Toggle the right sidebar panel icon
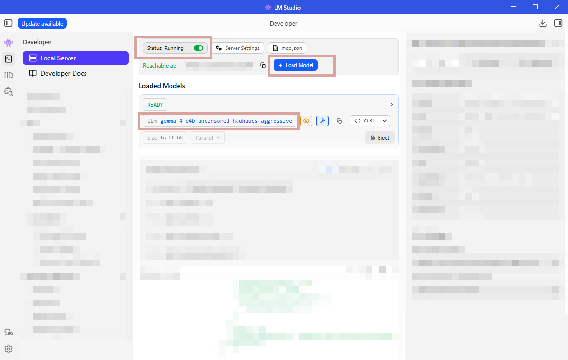This screenshot has height=360, width=568. pyautogui.click(x=558, y=23)
